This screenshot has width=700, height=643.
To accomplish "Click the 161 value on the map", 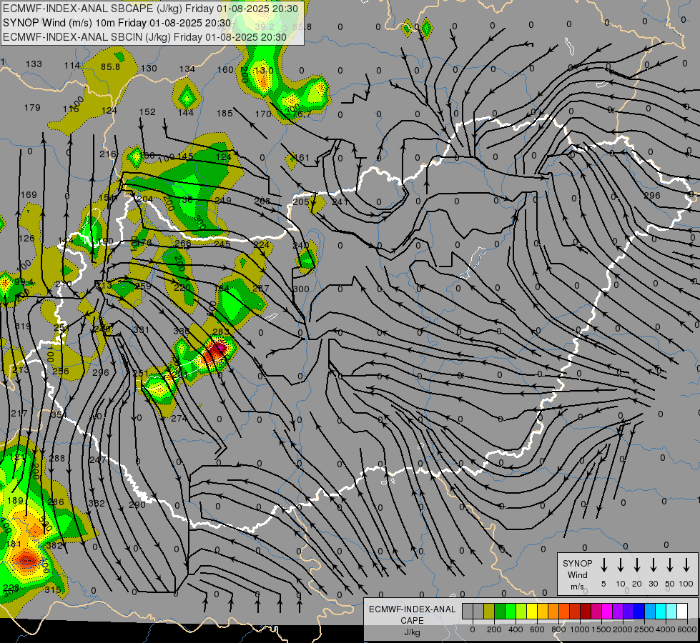I will tap(302, 157).
